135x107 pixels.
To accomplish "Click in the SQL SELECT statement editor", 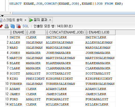I will 66,4.
